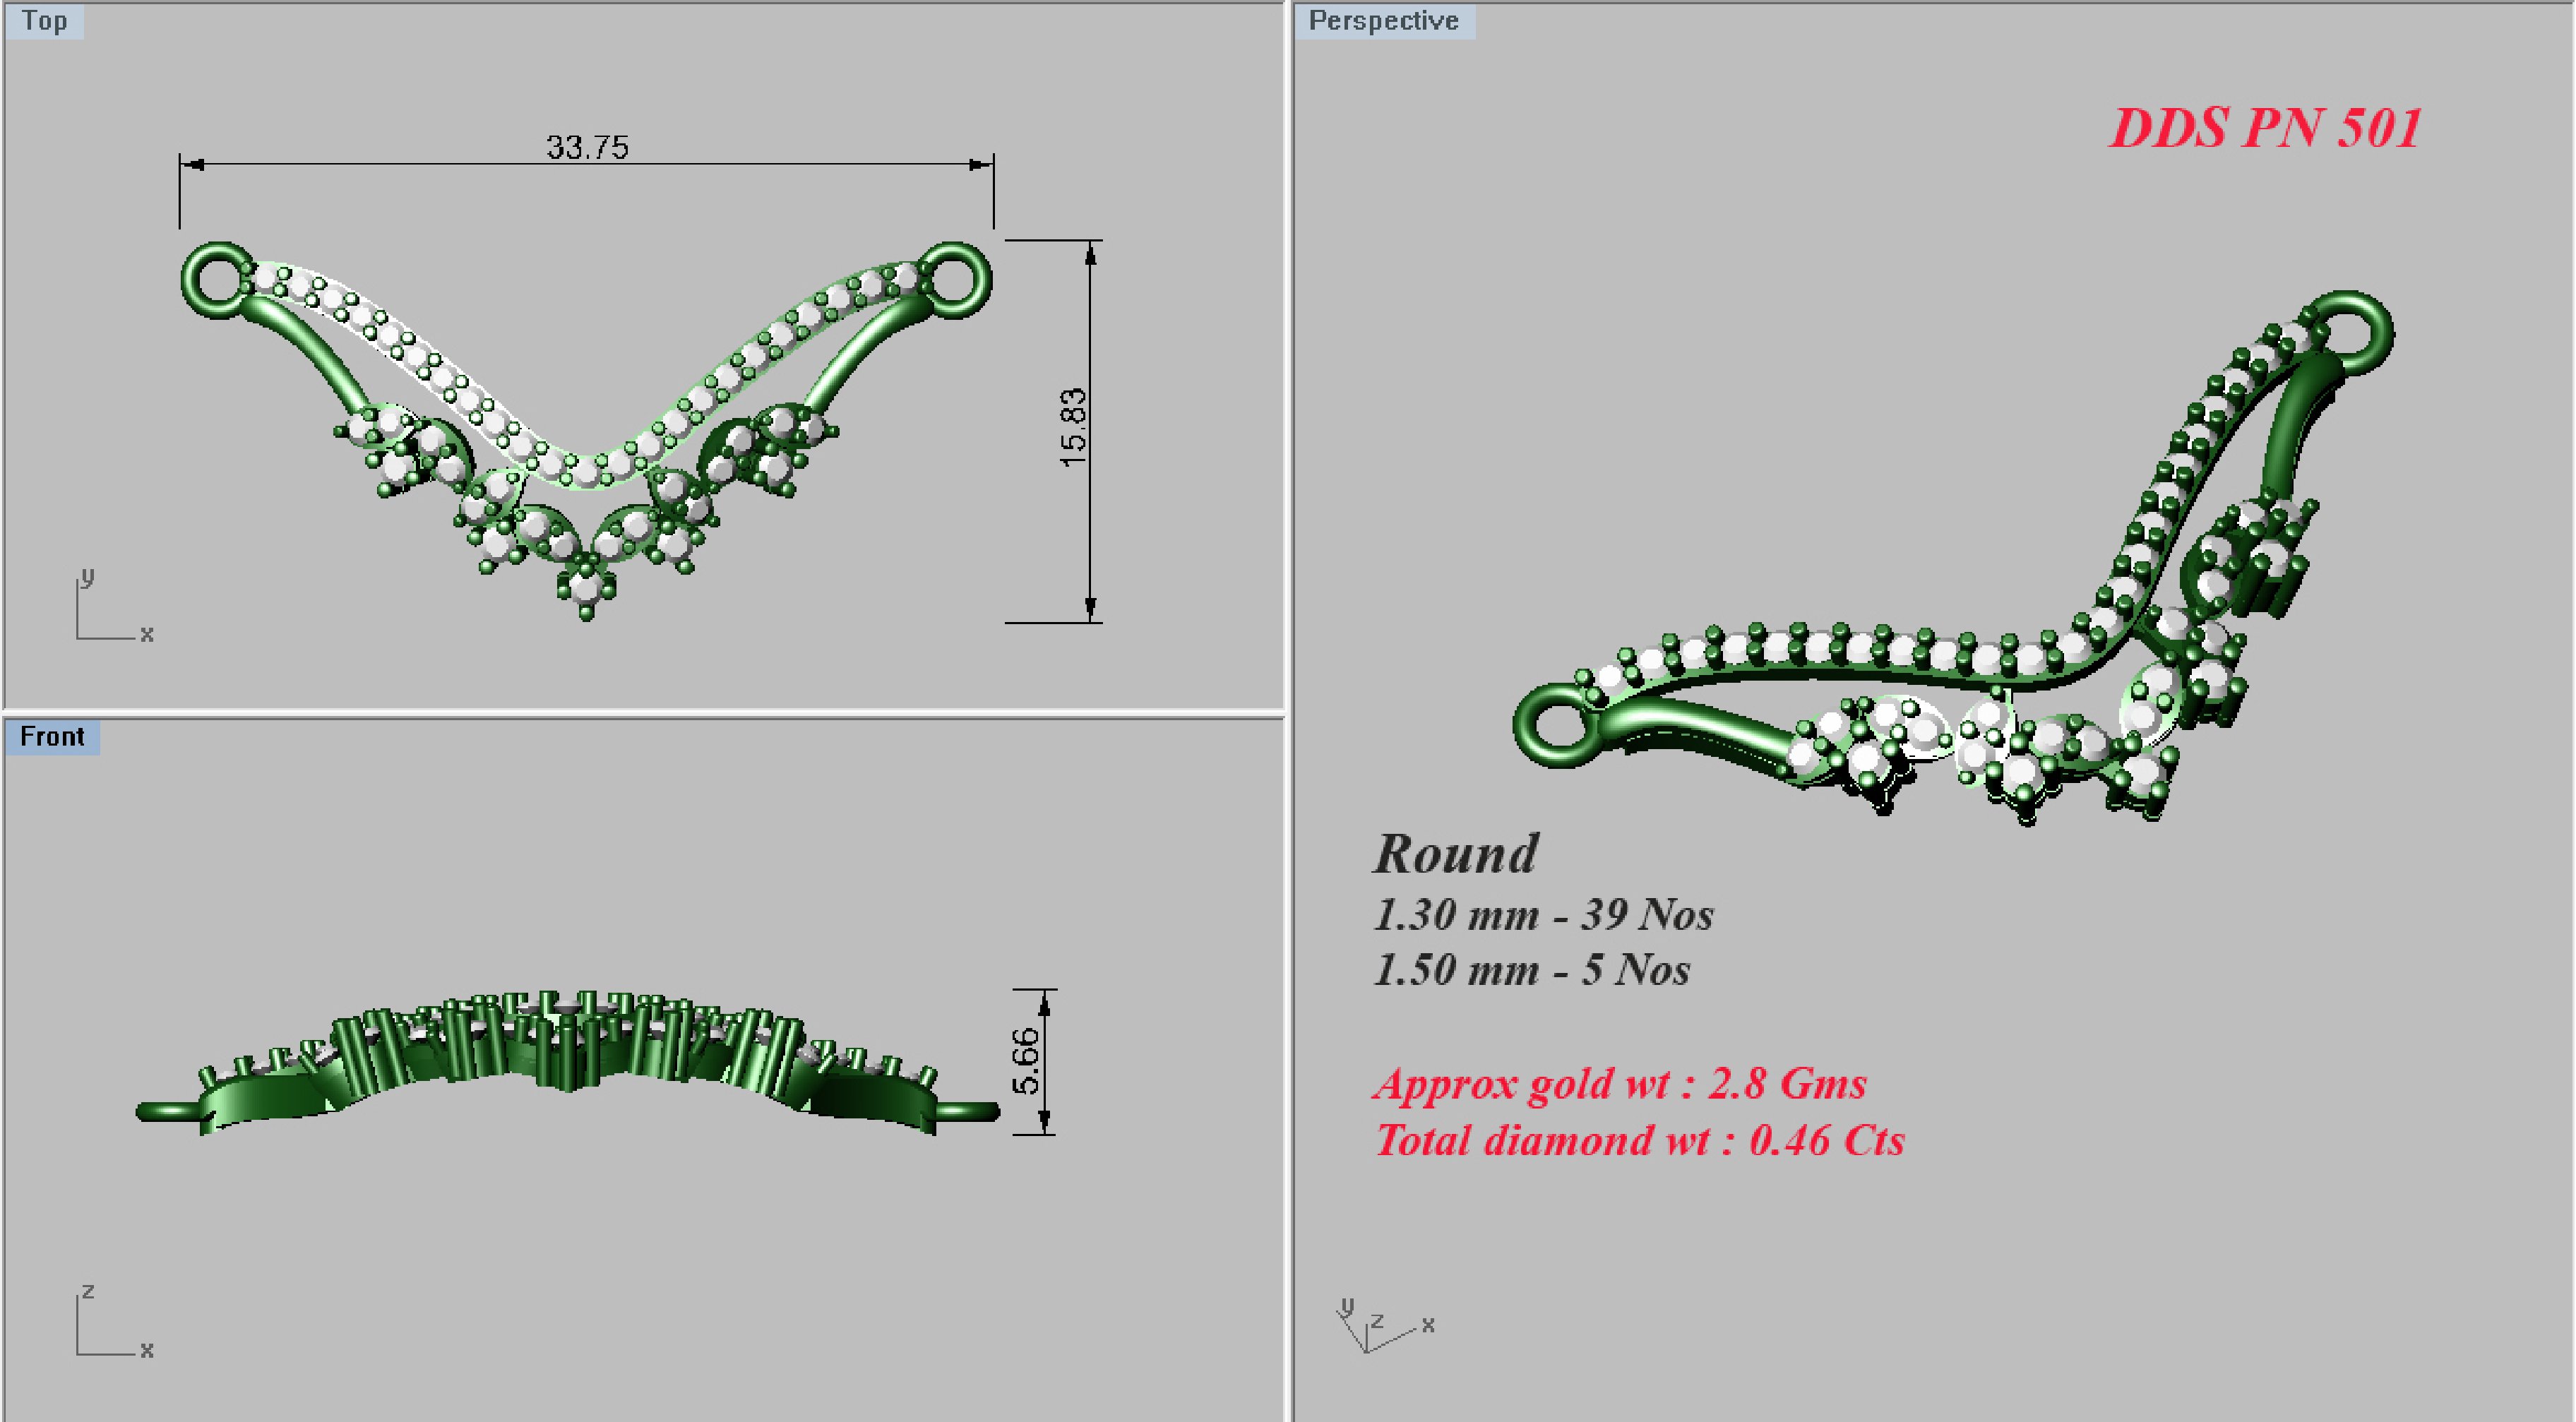Viewport: 2576px width, 1422px height.
Task: Select the Approx gold wt 2.8 Gms text
Action: (1620, 1084)
